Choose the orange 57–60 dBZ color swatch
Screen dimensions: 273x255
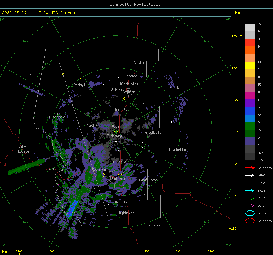pos(250,50)
